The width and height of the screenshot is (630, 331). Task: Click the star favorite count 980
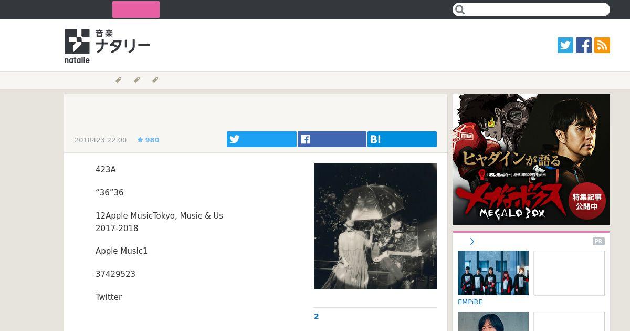[148, 140]
